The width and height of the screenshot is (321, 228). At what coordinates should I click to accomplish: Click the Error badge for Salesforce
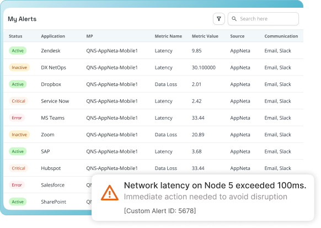coord(17,185)
